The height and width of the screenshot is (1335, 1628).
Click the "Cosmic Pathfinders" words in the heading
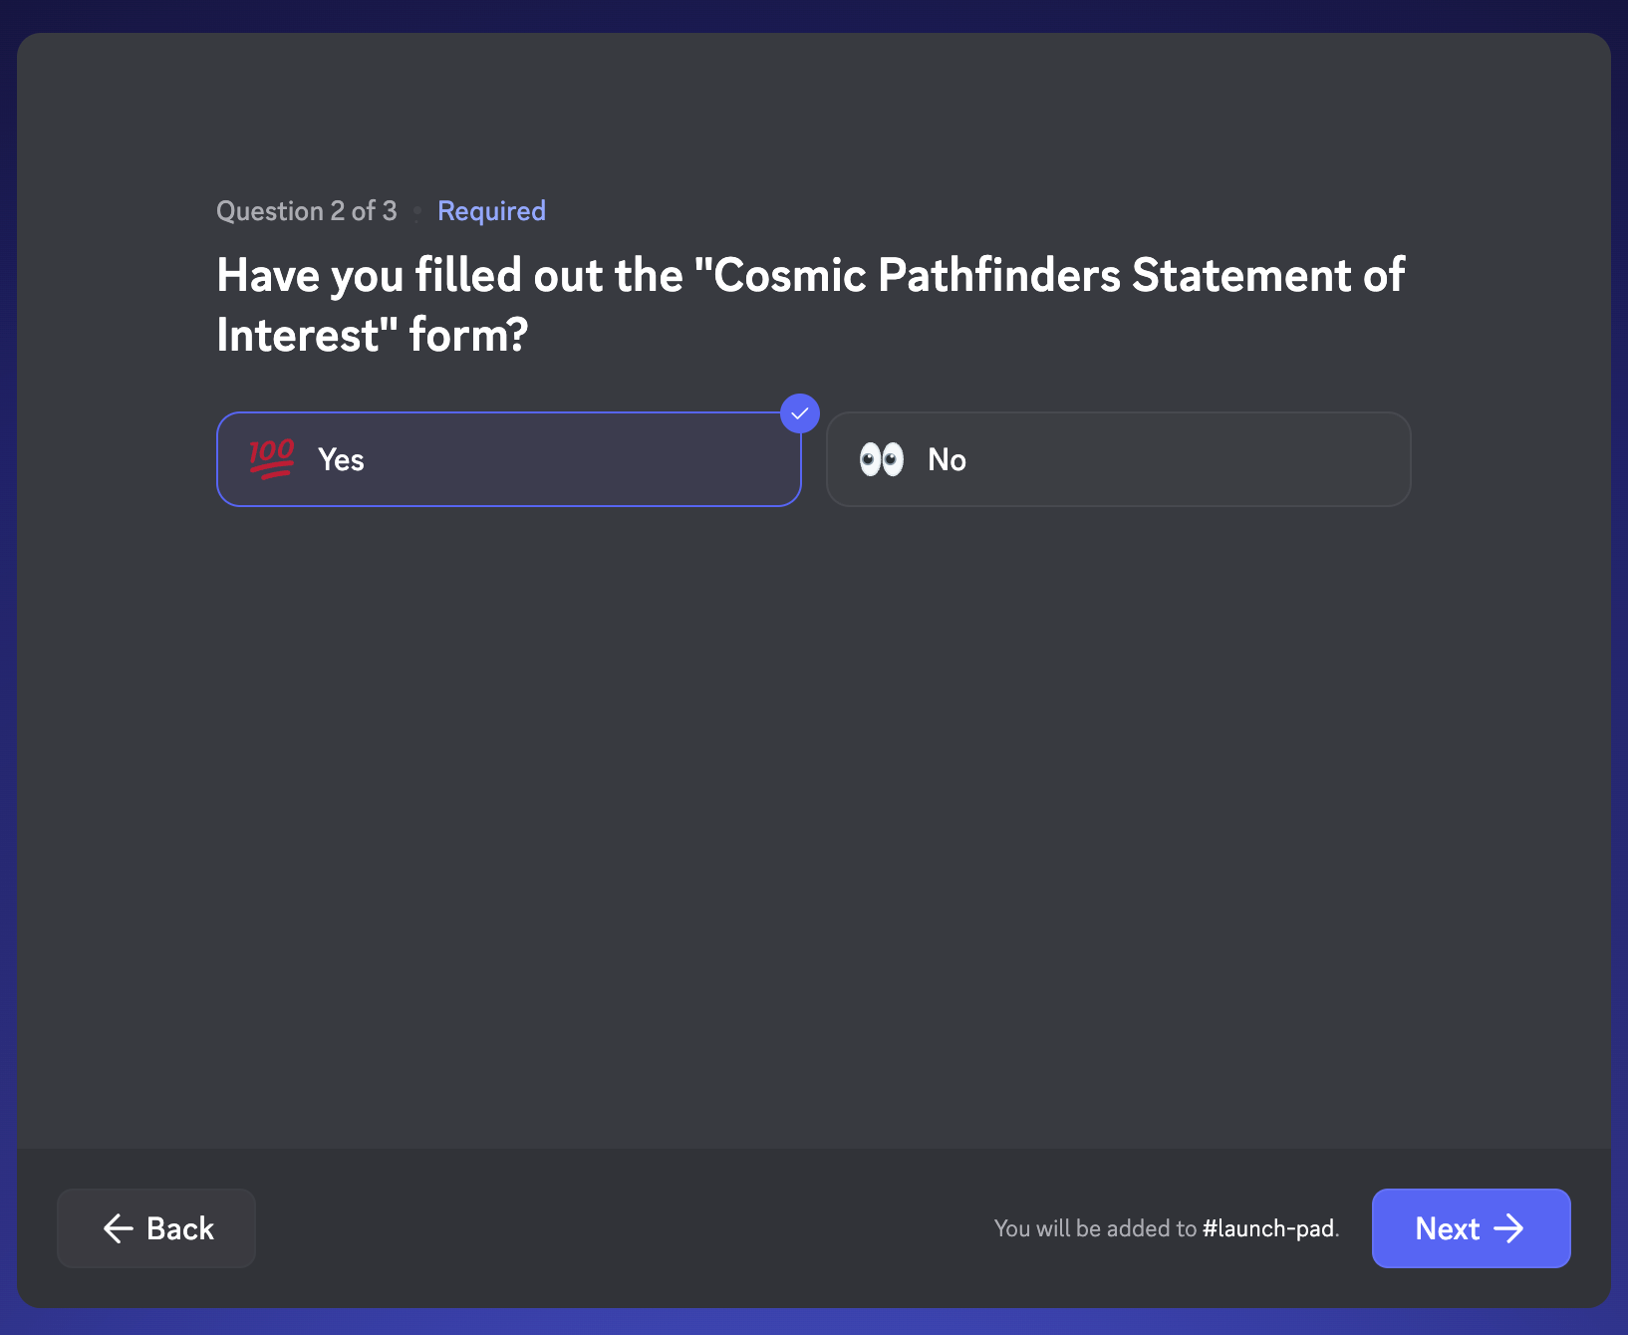click(918, 276)
